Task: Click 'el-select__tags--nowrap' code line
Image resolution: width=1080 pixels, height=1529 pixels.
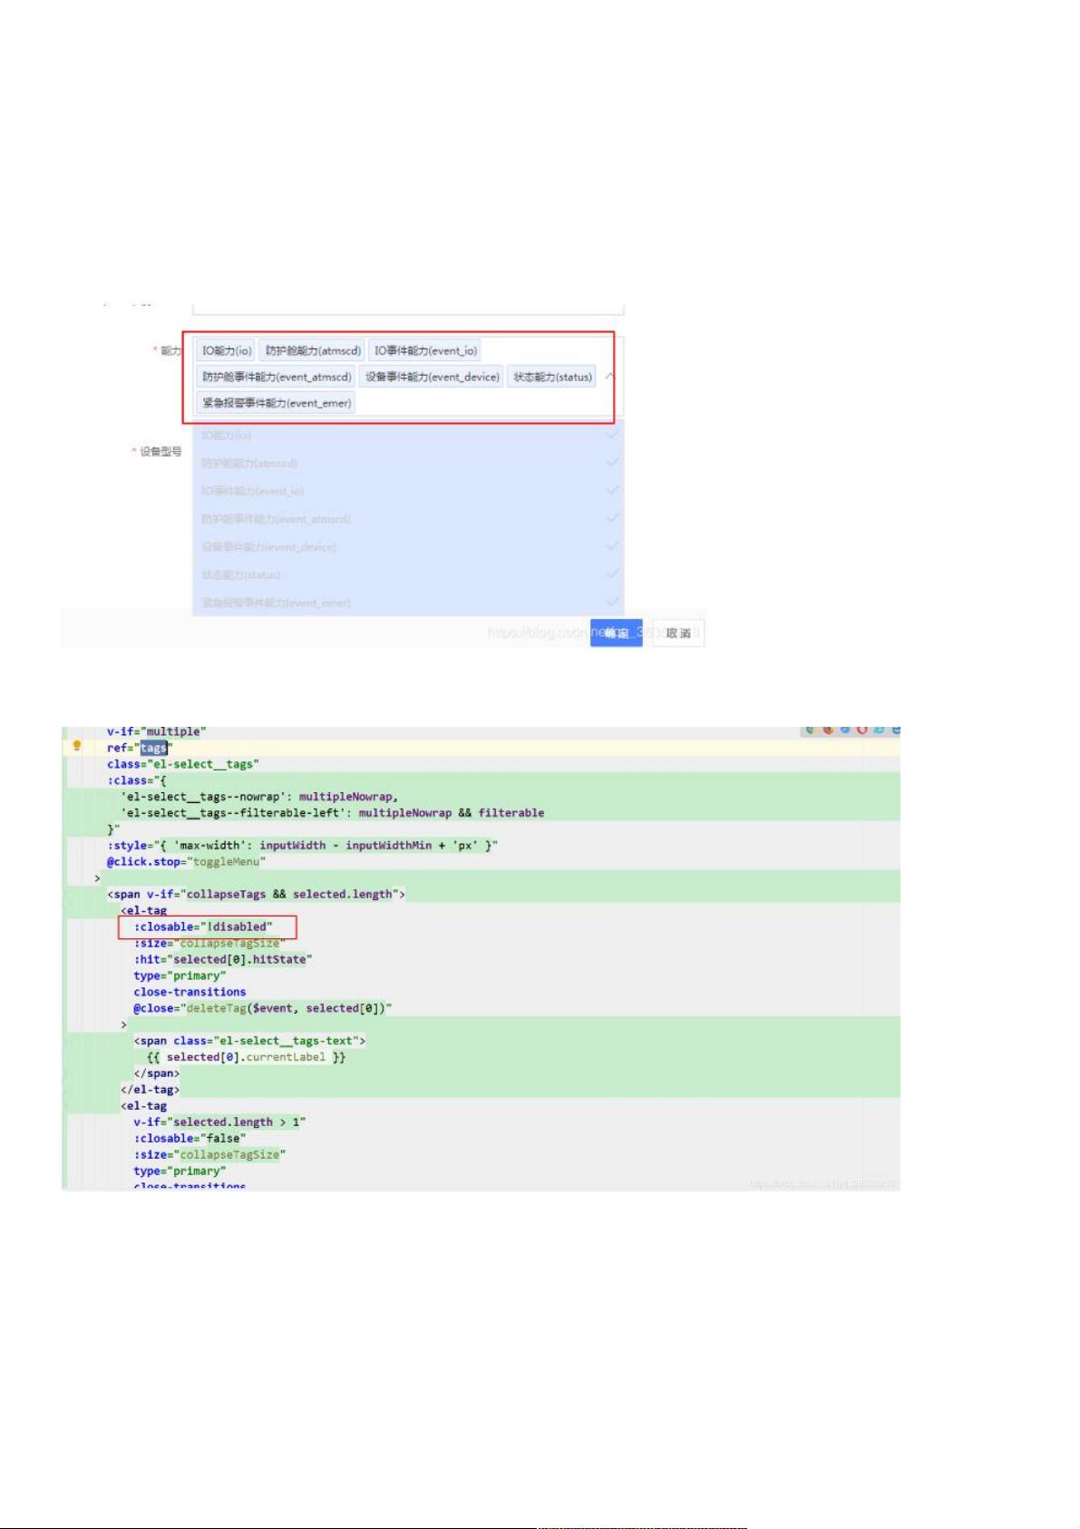Action: pyautogui.click(x=259, y=797)
